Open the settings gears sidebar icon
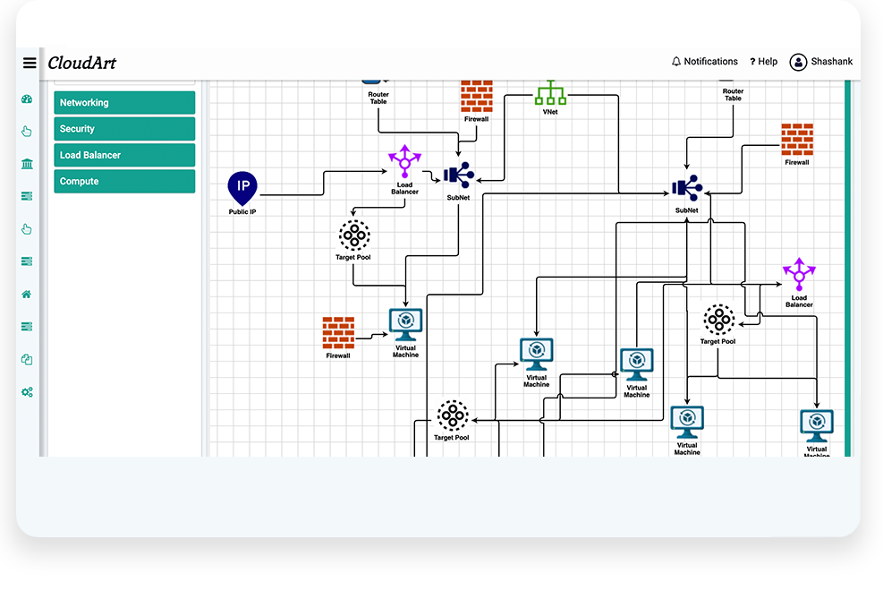 [x=27, y=392]
